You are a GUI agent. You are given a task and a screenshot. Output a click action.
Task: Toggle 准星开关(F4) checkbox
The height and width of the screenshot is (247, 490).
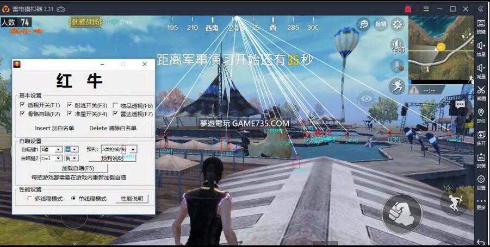point(70,113)
